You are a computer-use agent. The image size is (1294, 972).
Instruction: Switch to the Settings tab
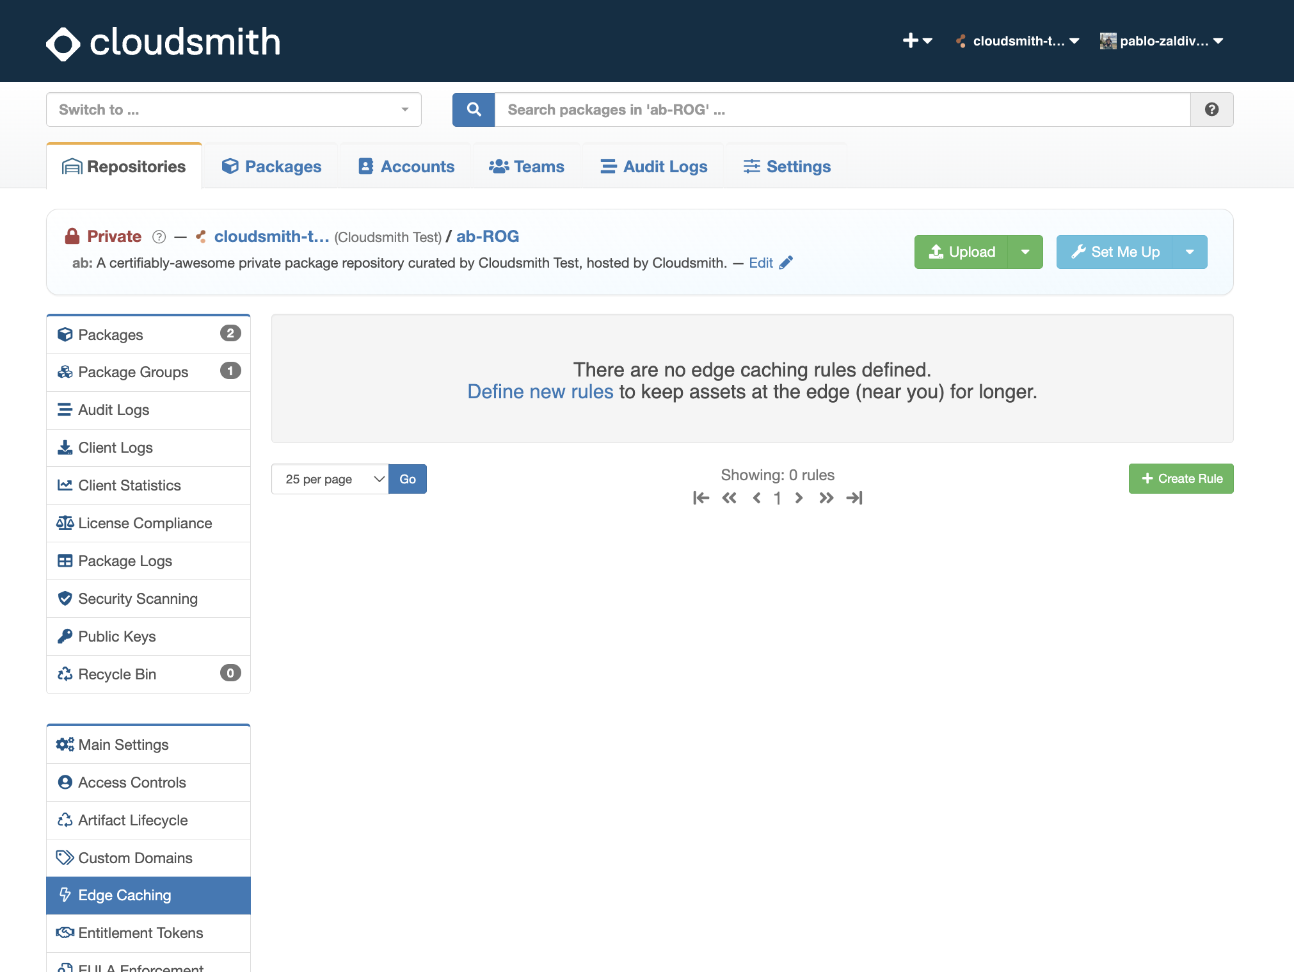point(787,166)
